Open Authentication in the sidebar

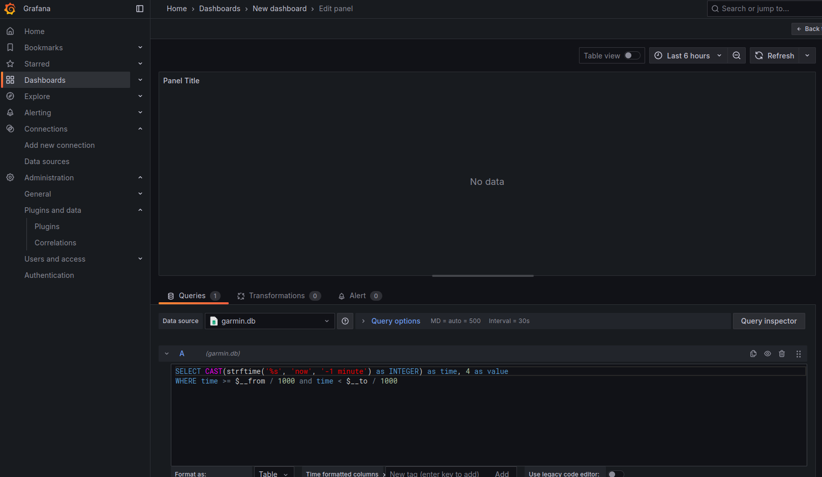pyautogui.click(x=49, y=275)
